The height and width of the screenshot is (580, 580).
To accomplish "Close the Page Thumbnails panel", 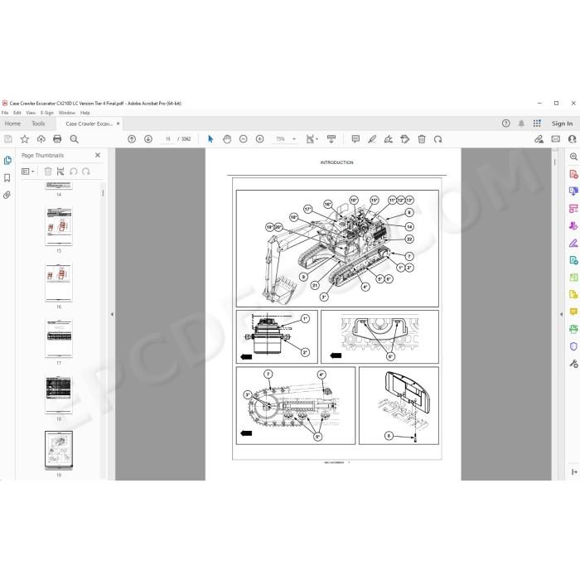I will point(98,156).
